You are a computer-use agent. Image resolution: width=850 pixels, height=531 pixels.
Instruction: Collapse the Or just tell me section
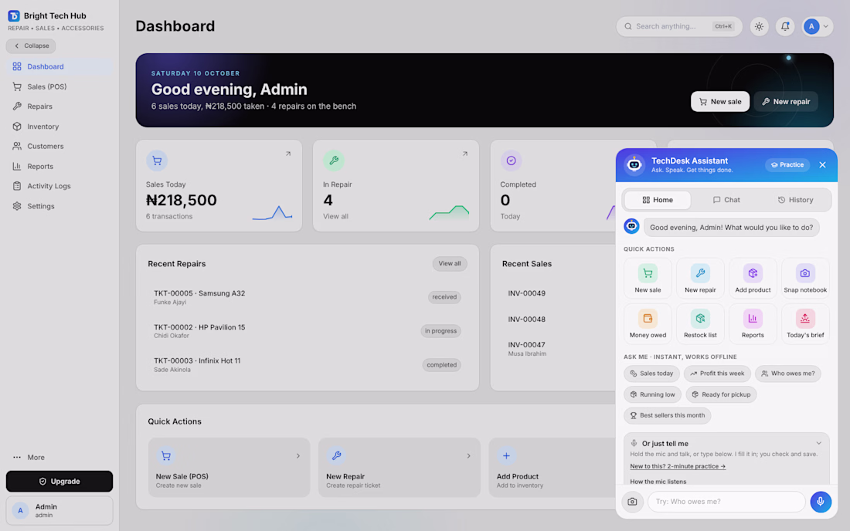click(x=818, y=443)
